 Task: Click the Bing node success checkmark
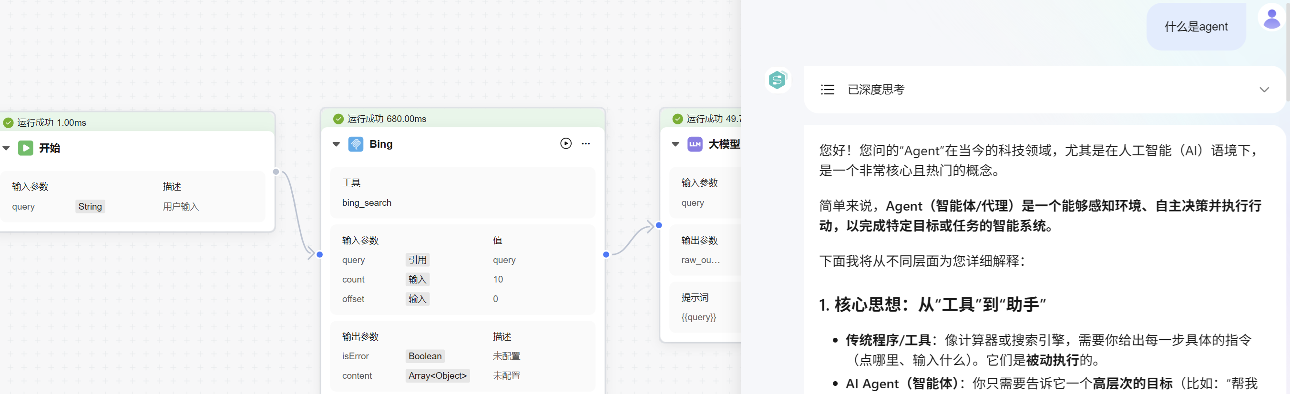point(338,119)
